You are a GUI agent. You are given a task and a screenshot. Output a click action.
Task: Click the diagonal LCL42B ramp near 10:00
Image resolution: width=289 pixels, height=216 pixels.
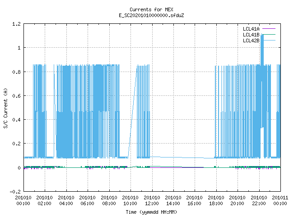click(x=132, y=112)
